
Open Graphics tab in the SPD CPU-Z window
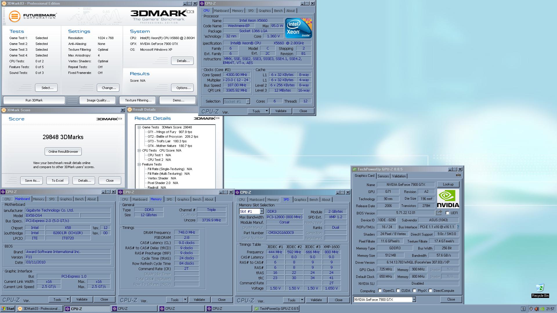(300, 200)
